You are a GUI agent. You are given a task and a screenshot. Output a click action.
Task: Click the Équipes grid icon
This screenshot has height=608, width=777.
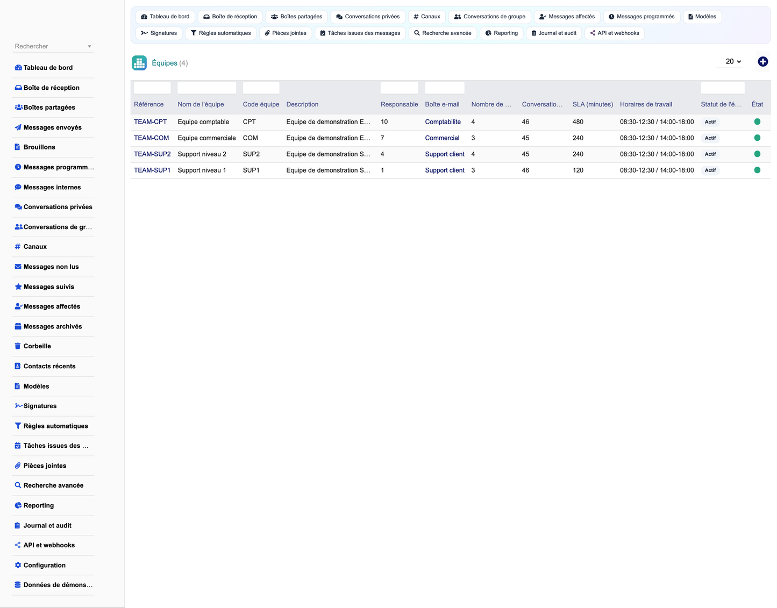click(x=139, y=63)
